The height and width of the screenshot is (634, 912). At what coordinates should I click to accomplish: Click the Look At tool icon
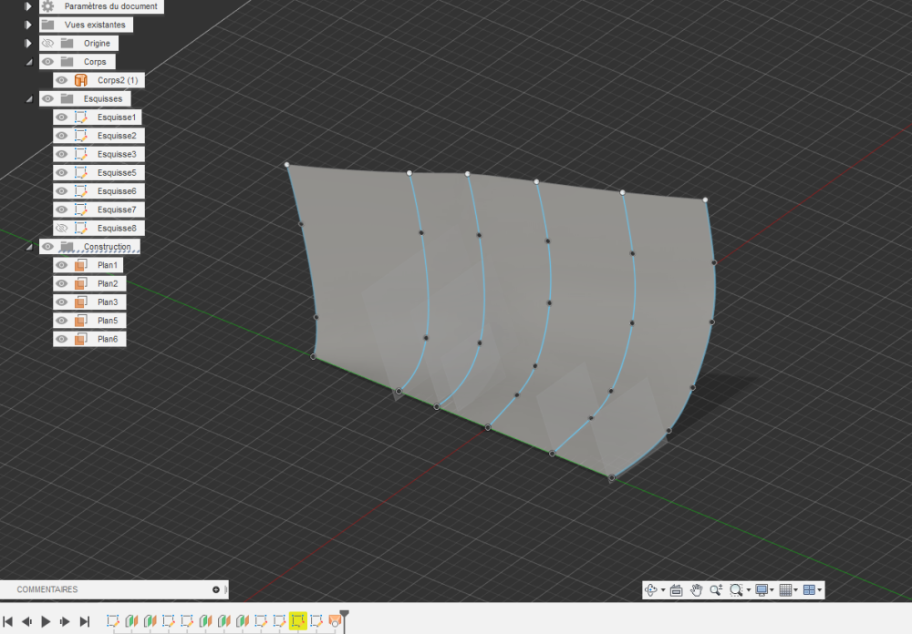(676, 590)
